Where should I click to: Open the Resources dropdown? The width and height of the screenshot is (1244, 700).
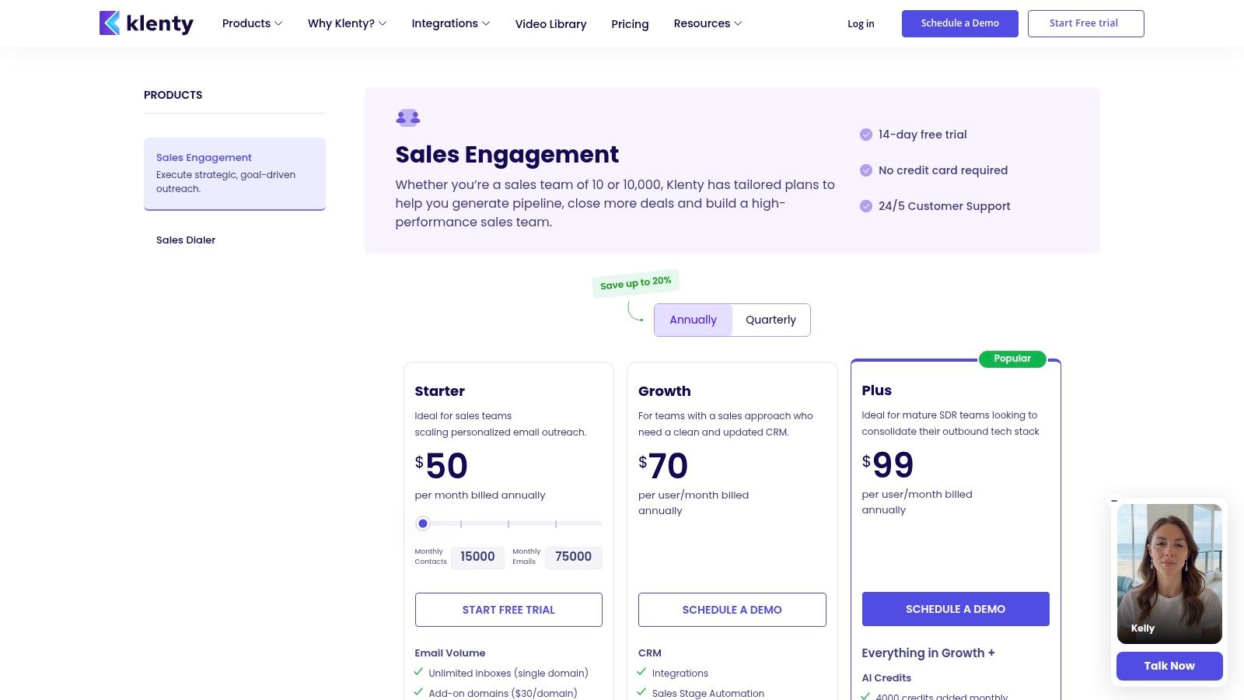click(x=708, y=23)
